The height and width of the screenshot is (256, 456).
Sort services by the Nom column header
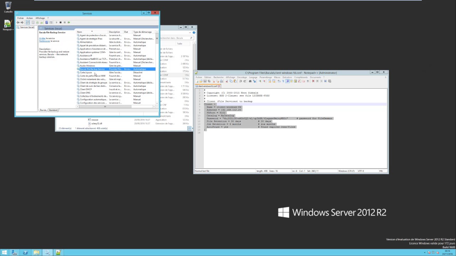pos(92,32)
